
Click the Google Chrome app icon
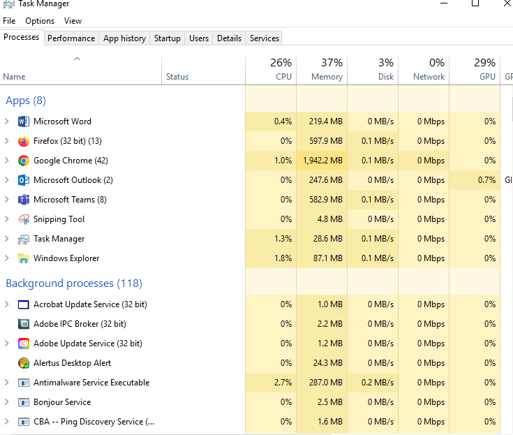pyautogui.click(x=24, y=161)
